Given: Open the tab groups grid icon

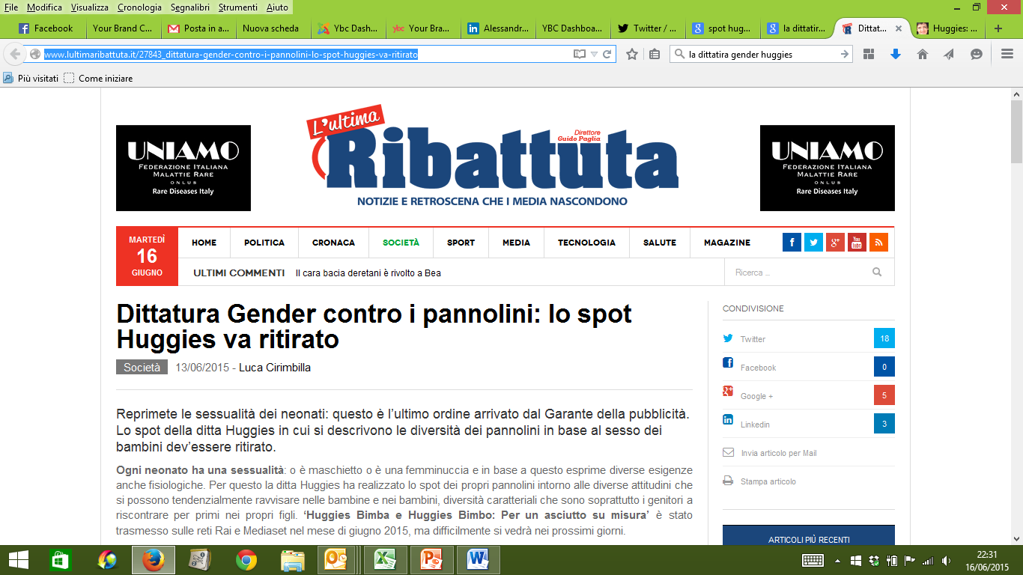Looking at the screenshot, I should pyautogui.click(x=869, y=54).
